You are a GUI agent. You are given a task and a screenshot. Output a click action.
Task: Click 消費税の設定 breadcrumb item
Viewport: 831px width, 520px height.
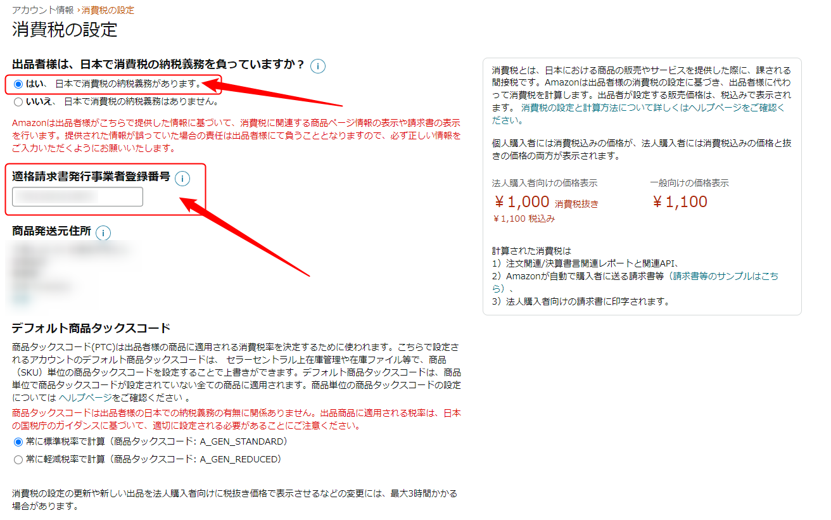point(108,10)
